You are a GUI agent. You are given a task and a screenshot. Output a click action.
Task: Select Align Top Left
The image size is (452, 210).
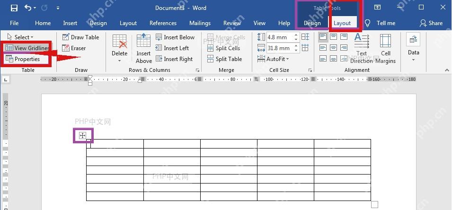coord(323,37)
